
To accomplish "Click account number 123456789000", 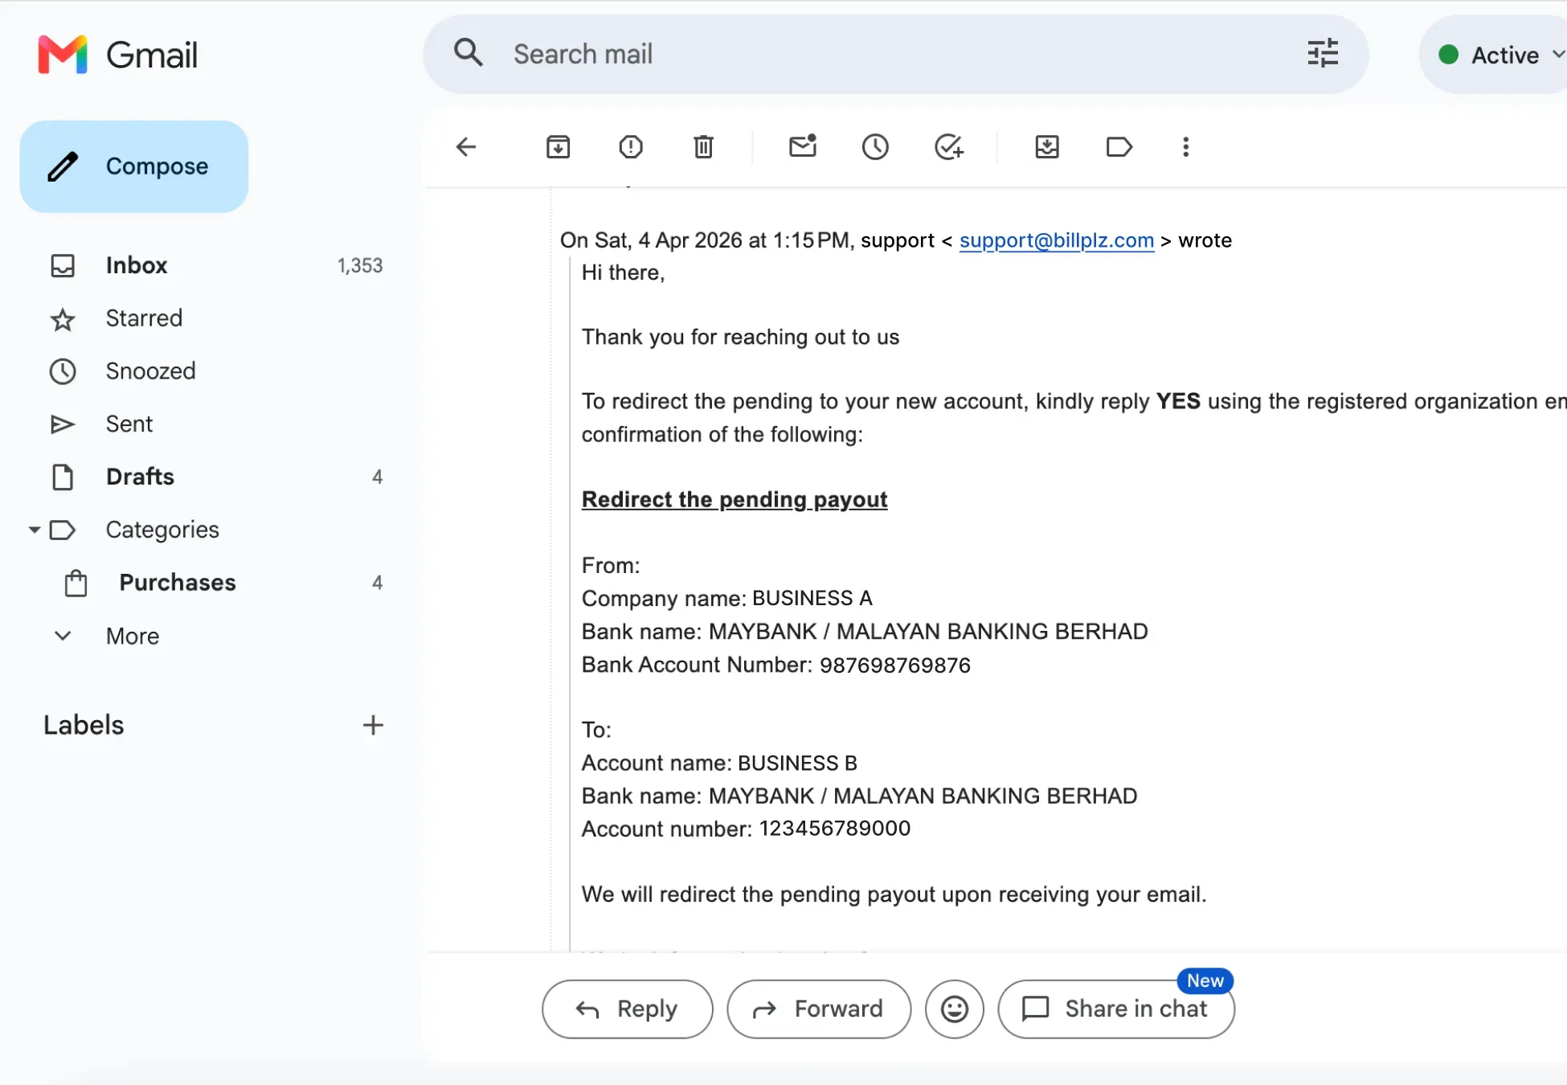I will pos(835,829).
